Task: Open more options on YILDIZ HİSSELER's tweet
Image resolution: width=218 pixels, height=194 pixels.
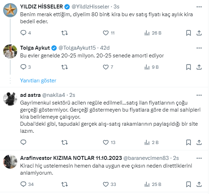Action: 199,6
